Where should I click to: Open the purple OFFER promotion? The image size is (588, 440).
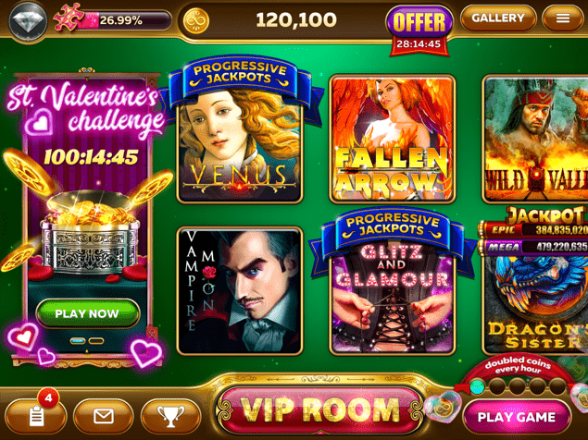tap(419, 22)
